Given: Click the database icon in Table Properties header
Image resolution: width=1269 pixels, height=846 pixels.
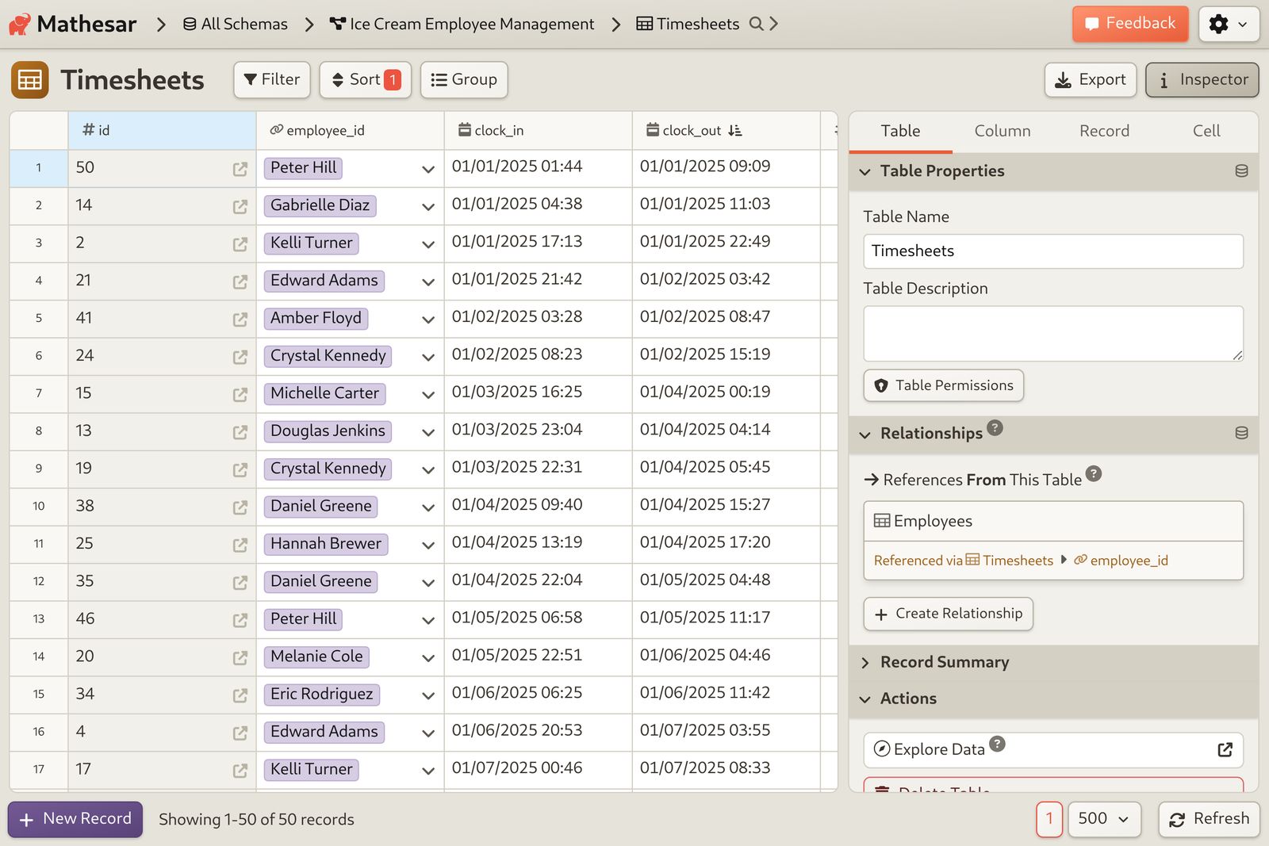Looking at the screenshot, I should [x=1241, y=171].
